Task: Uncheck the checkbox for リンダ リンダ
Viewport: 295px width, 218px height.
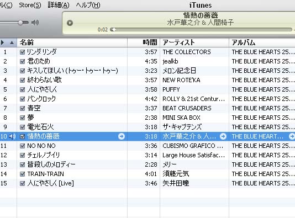Action: coord(23,52)
